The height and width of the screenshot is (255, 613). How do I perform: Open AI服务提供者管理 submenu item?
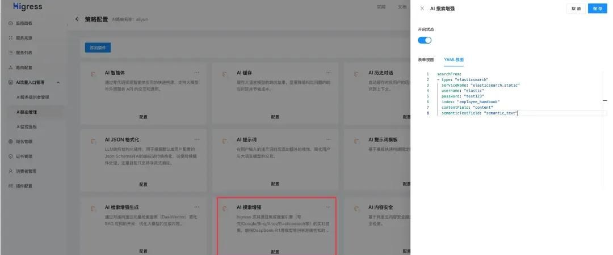[32, 97]
